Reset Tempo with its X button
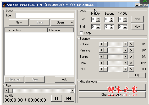149x105 pixels. [x=131, y=57]
